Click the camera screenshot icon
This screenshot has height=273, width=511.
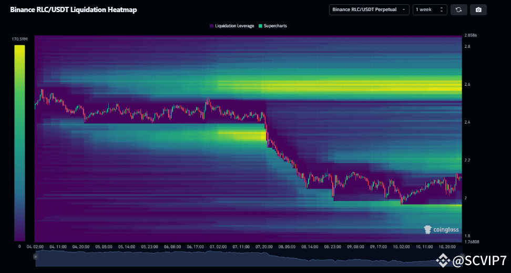point(478,9)
